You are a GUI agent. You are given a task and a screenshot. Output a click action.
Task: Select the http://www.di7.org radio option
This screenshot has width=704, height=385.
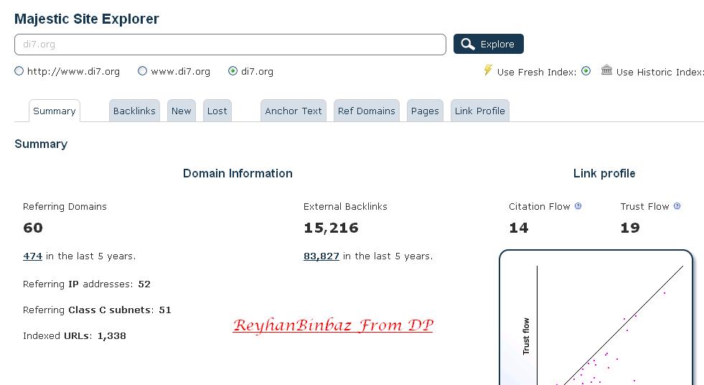pyautogui.click(x=19, y=71)
